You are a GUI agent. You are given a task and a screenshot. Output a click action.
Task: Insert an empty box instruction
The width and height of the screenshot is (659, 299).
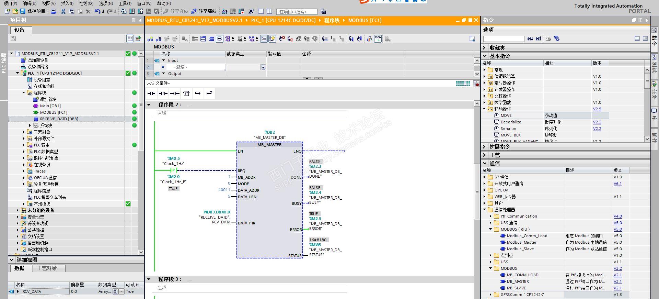pos(186,93)
